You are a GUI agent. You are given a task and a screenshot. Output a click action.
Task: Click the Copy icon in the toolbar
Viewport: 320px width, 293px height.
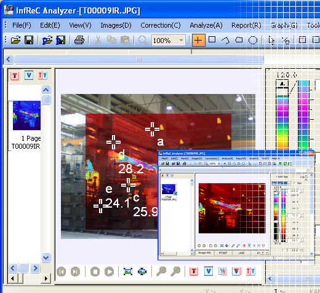(111, 40)
